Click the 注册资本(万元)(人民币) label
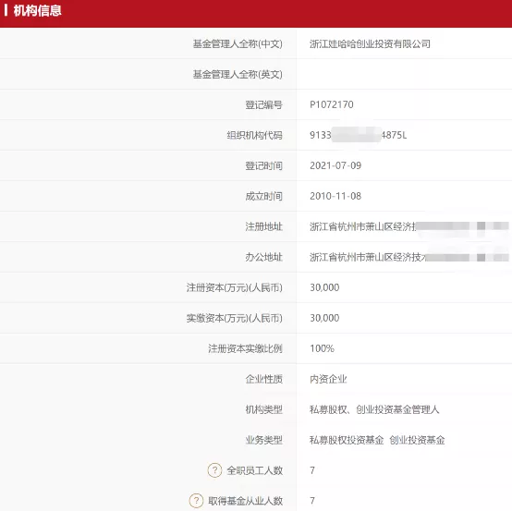The width and height of the screenshot is (512, 511). click(x=235, y=287)
